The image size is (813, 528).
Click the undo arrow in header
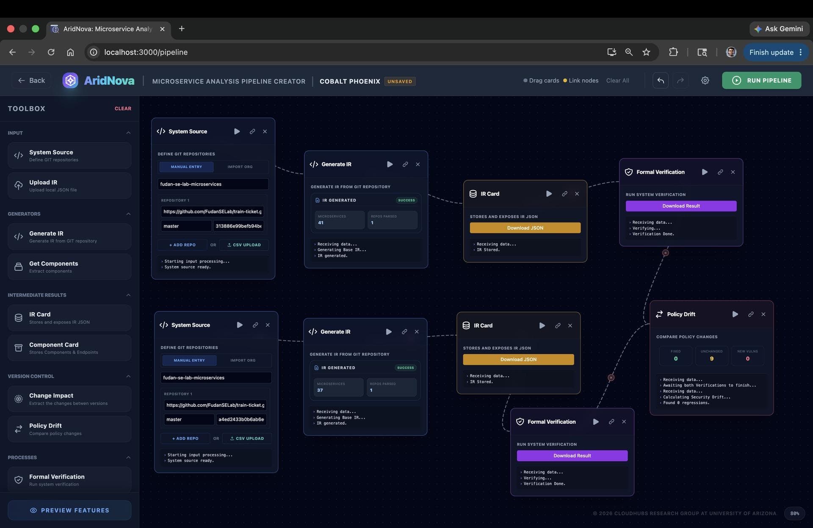661,81
